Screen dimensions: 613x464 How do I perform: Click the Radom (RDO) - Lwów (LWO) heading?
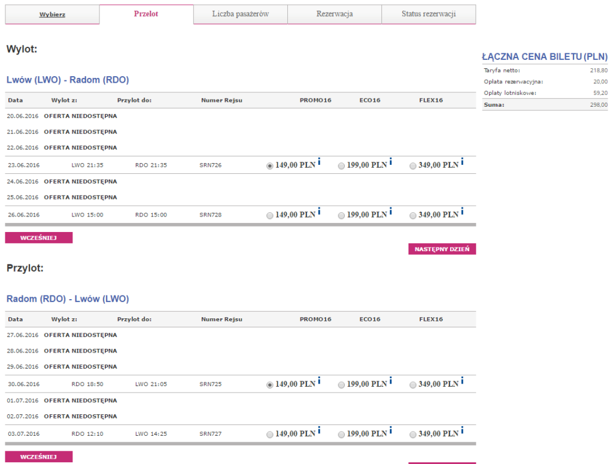(68, 299)
